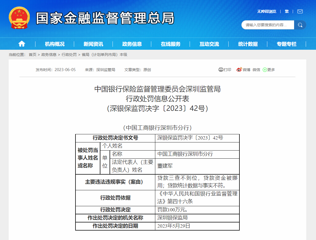The height and width of the screenshot is (240, 316).
Task: Click the 打印 print link
Action: coord(227,70)
